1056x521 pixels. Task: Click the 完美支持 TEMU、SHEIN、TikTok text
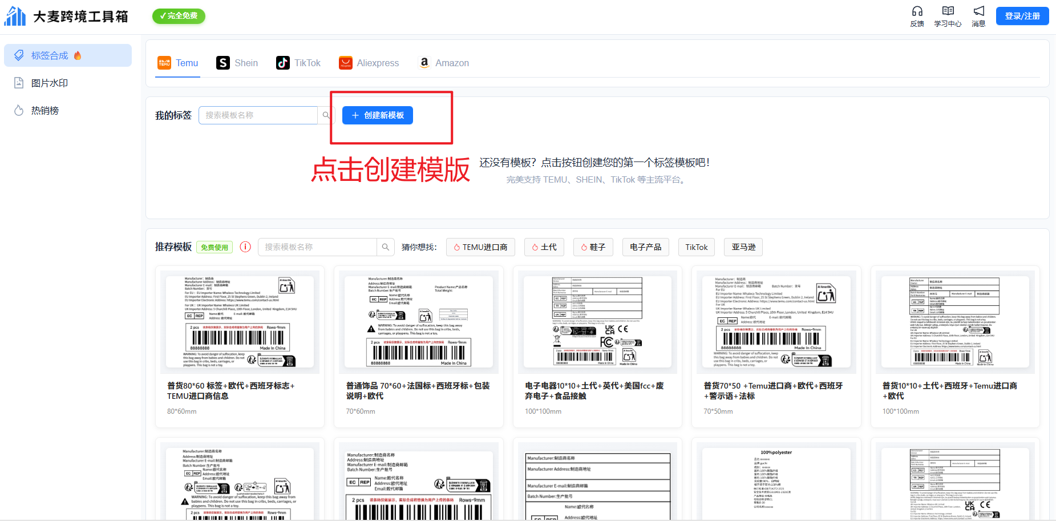pyautogui.click(x=597, y=180)
